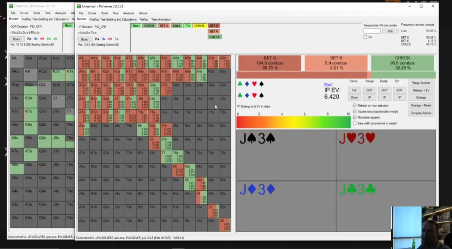This screenshot has width=452, height=249.
Task: Click the Compare Actions button
Action: point(421,113)
